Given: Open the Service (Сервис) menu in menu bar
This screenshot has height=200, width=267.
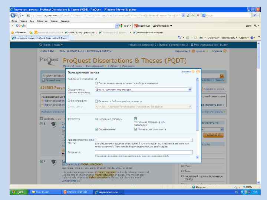Looking at the screenshot, I should 54,21.
